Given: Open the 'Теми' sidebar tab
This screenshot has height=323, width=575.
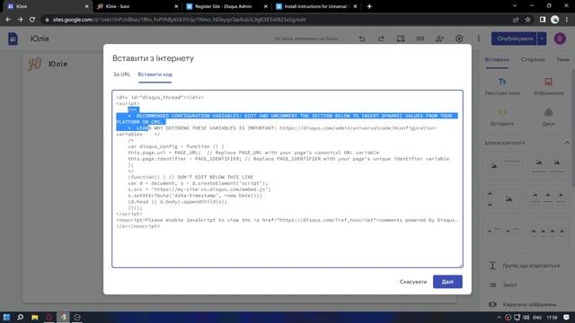Looking at the screenshot, I should coord(563,60).
